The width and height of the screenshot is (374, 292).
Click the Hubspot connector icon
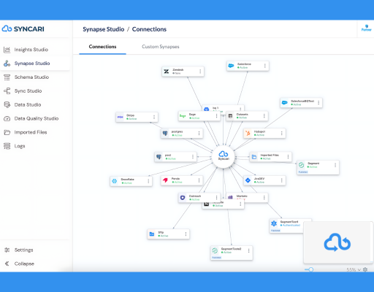point(248,133)
